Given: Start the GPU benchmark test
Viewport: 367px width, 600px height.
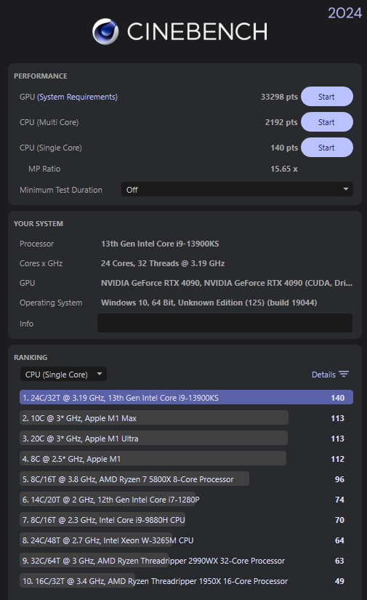Looking at the screenshot, I should [327, 97].
